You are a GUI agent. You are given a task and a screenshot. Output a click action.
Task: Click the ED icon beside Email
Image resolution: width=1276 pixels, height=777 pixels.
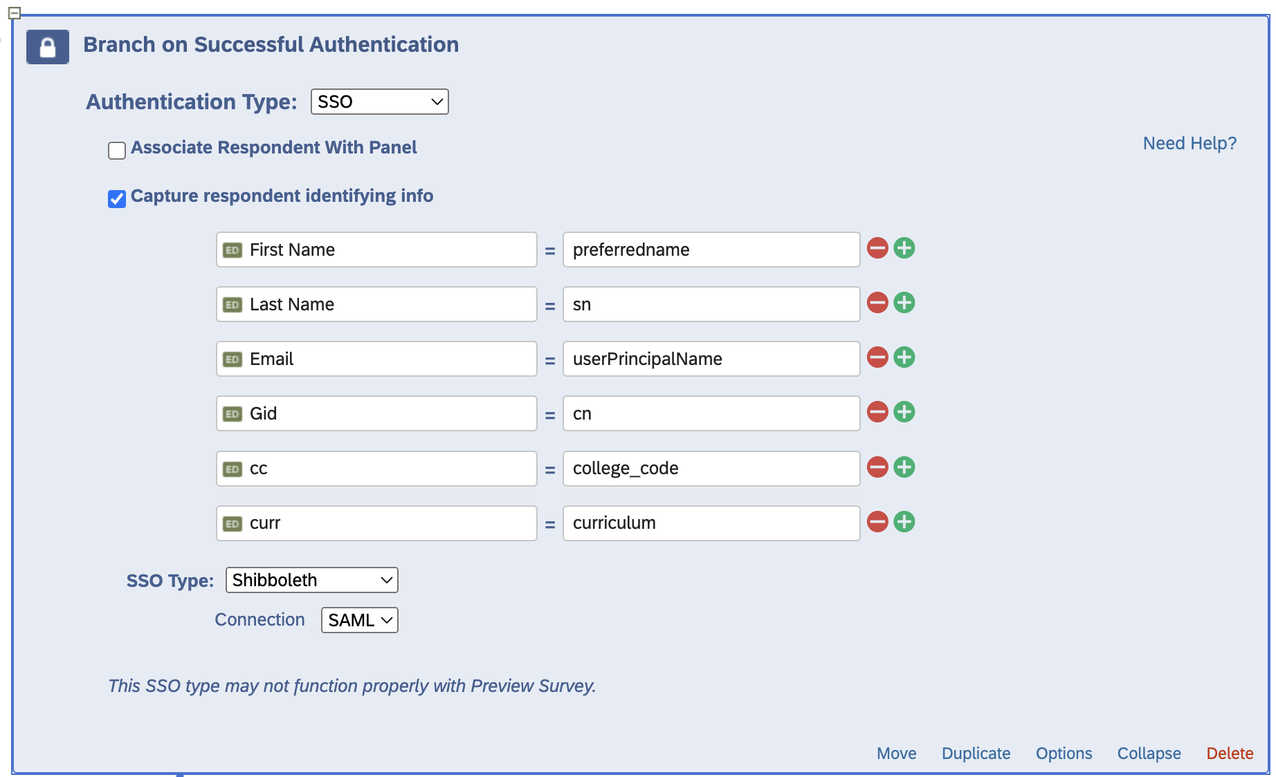(x=233, y=358)
